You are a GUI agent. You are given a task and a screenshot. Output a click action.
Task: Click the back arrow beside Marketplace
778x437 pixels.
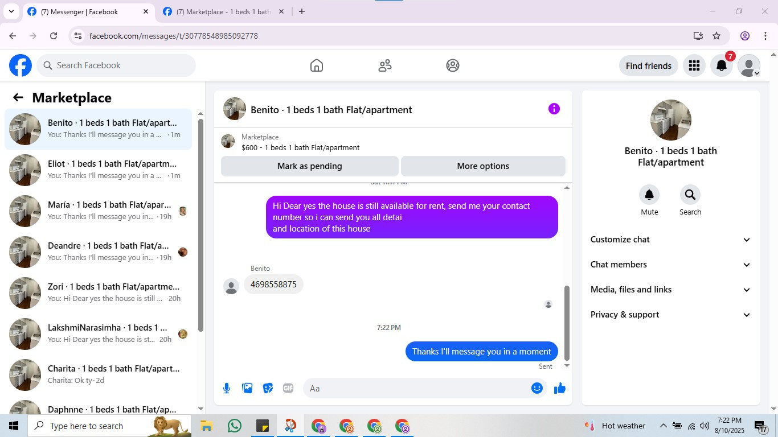(18, 97)
